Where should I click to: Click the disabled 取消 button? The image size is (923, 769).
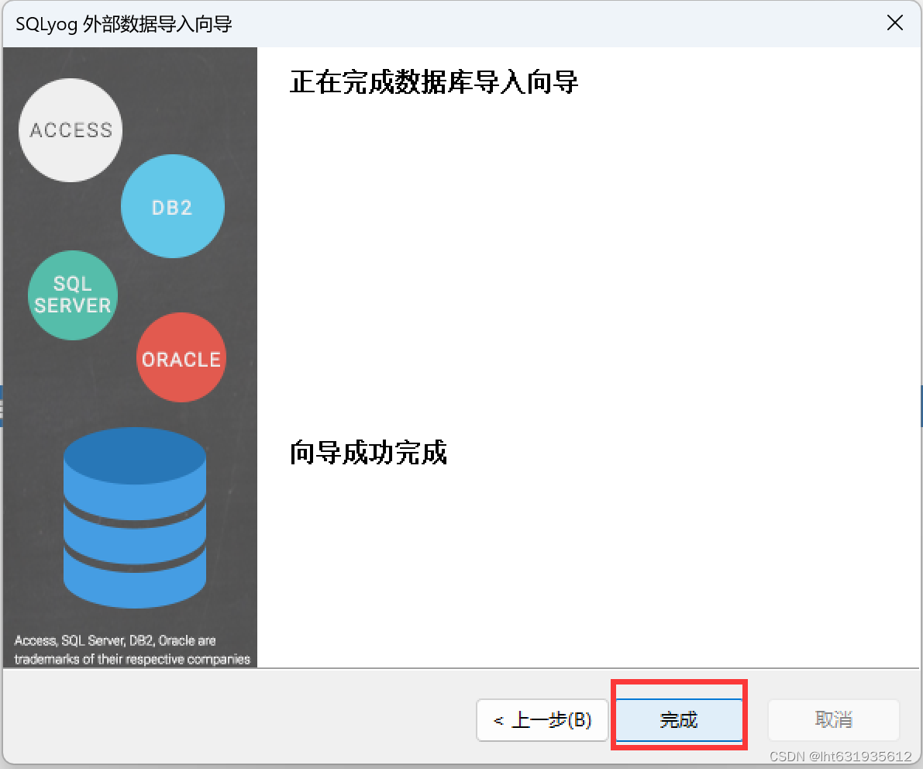pos(833,720)
